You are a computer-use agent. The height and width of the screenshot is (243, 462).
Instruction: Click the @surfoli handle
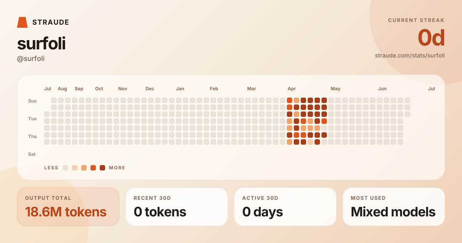(x=31, y=59)
